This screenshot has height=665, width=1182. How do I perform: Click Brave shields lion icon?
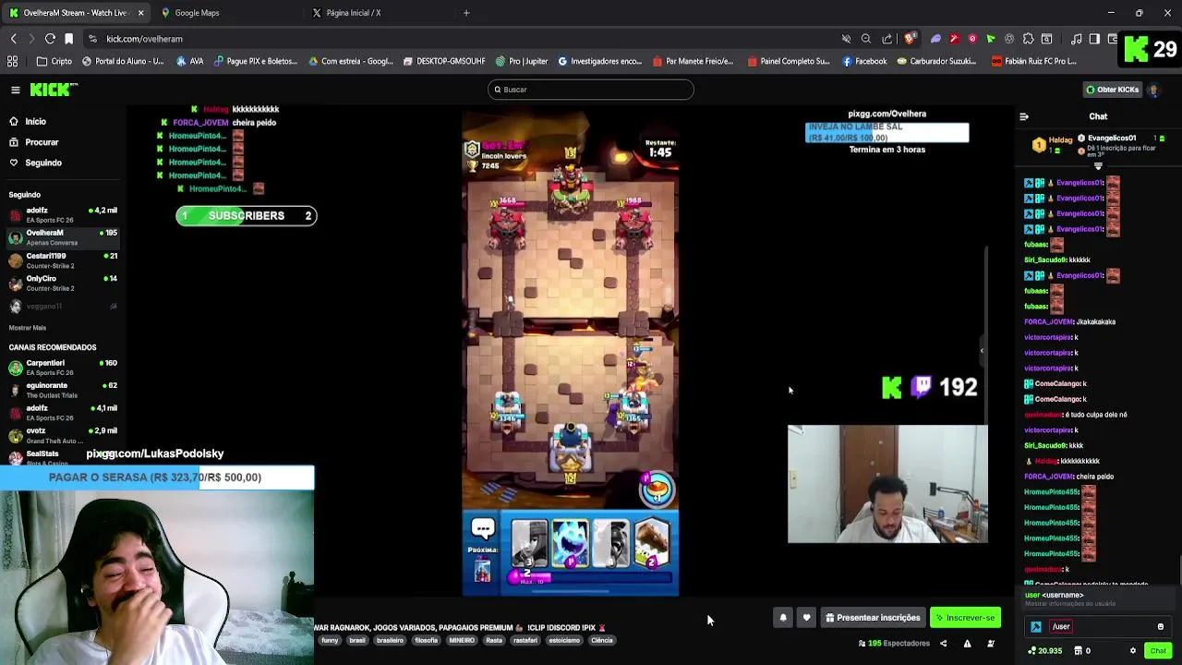(x=910, y=39)
